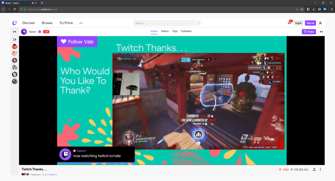The image size is (335, 181).
Task: Open the sixth recommended channel avatar in the sidebar
Action: click(15, 81)
